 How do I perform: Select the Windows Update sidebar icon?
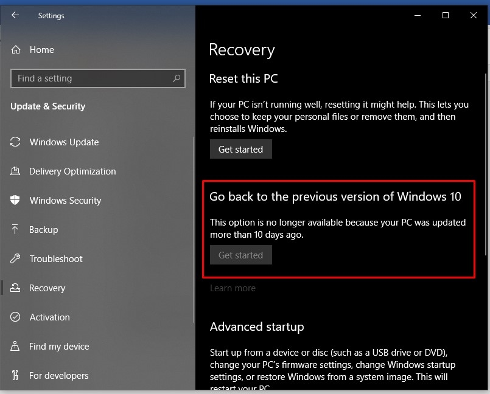point(16,142)
